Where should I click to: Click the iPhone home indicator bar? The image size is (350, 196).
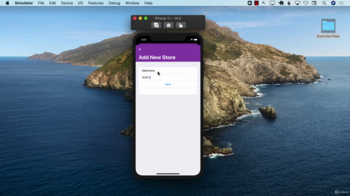tap(168, 174)
